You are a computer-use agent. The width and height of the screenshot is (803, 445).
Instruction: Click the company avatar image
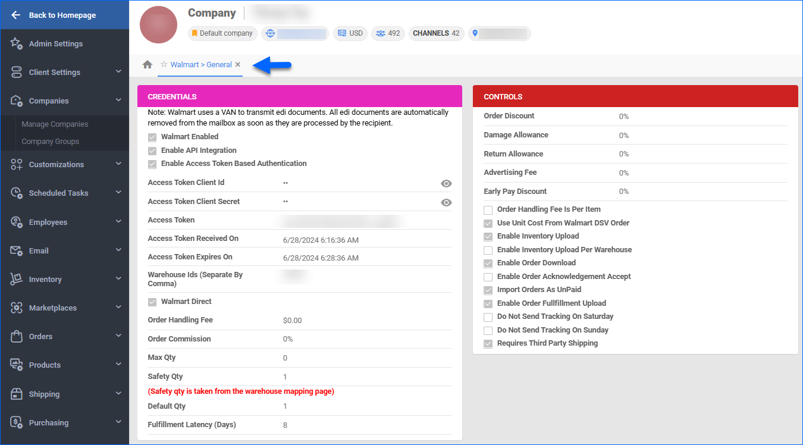(158, 25)
